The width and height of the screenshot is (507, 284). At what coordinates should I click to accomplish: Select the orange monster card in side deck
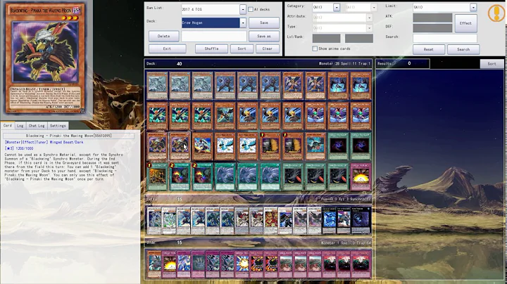click(154, 264)
